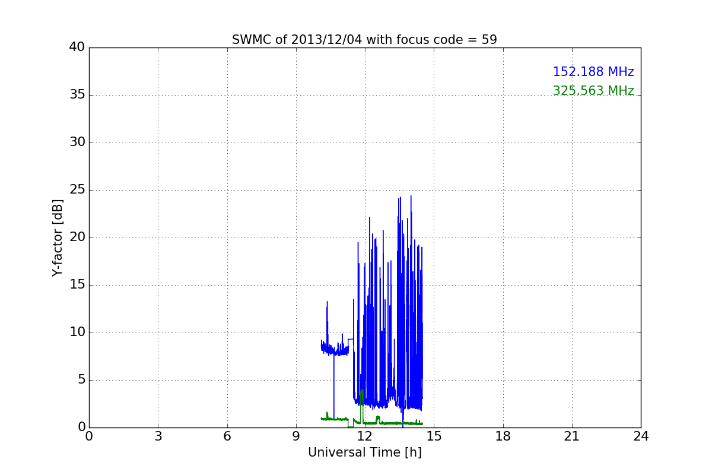
Task: Click the plot title 'SWMC of 2013/12/04 with focus code = 59'
Action: coord(364,40)
